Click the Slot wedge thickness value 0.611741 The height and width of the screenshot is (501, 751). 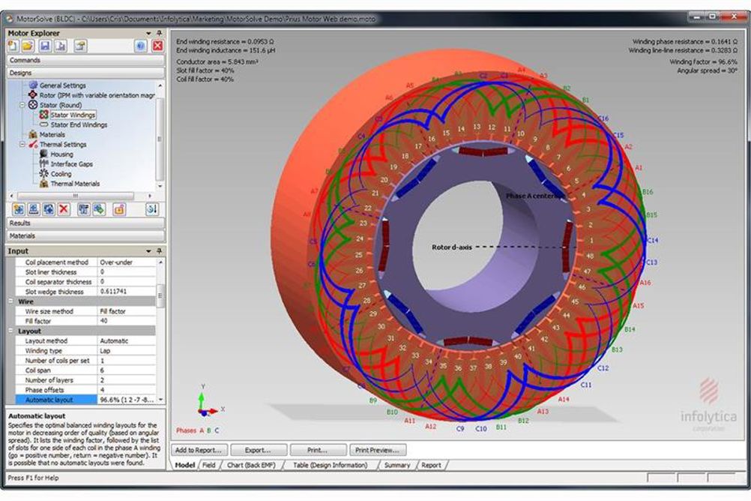click(x=127, y=292)
